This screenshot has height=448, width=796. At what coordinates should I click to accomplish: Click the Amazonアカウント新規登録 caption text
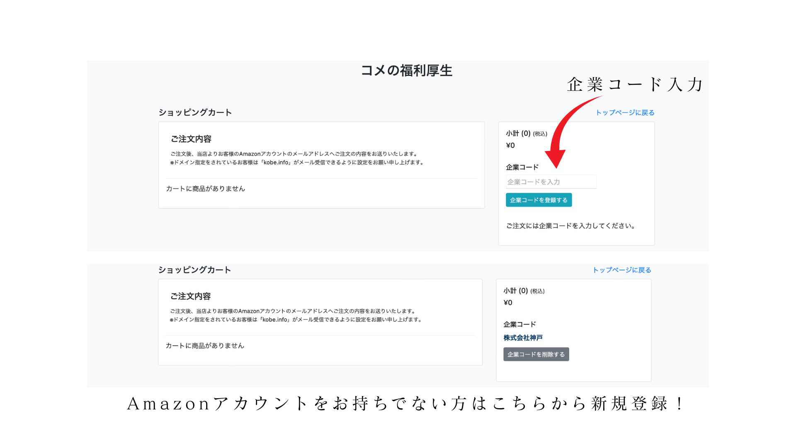(405, 404)
